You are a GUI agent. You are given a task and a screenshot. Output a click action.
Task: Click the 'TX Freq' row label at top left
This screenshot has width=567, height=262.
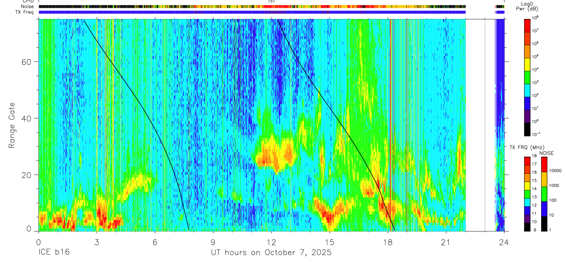pos(24,12)
